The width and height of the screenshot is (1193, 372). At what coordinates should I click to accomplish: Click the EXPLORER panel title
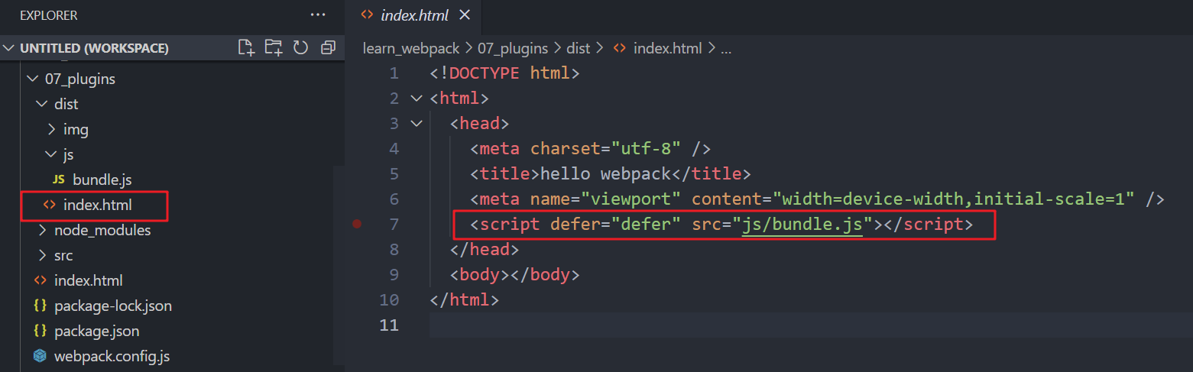(49, 15)
